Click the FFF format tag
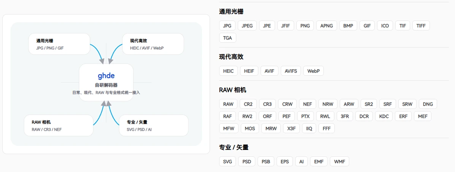455x172 pixels. pos(327,128)
